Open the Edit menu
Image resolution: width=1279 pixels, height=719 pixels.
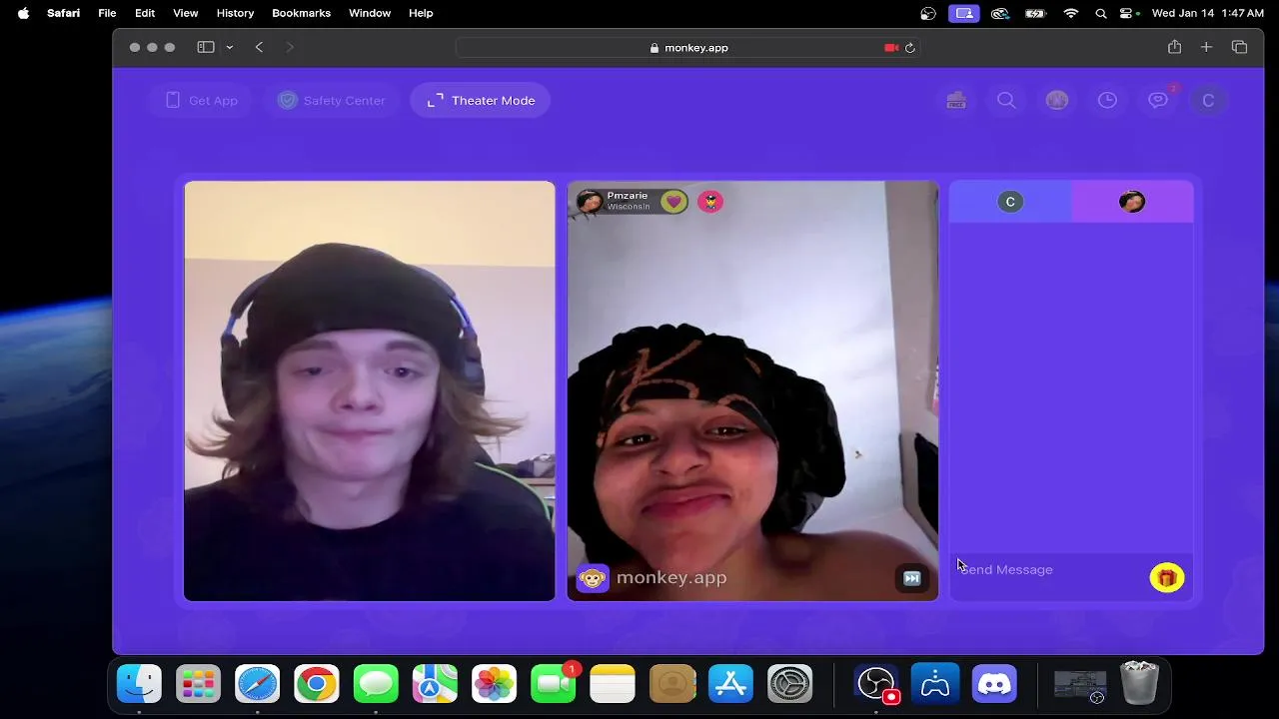(x=145, y=13)
